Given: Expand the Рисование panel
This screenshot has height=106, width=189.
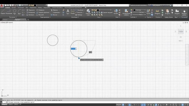Looking at the screenshot, I should [13, 17].
